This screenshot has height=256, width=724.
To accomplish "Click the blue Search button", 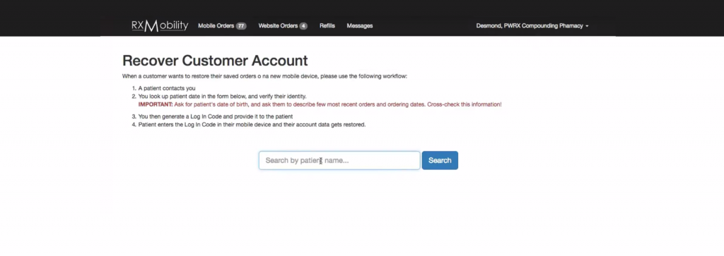I will (x=440, y=160).
